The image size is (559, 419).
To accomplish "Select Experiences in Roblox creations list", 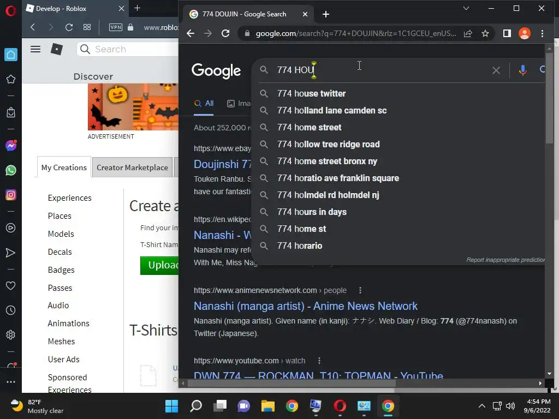I will pos(69,198).
